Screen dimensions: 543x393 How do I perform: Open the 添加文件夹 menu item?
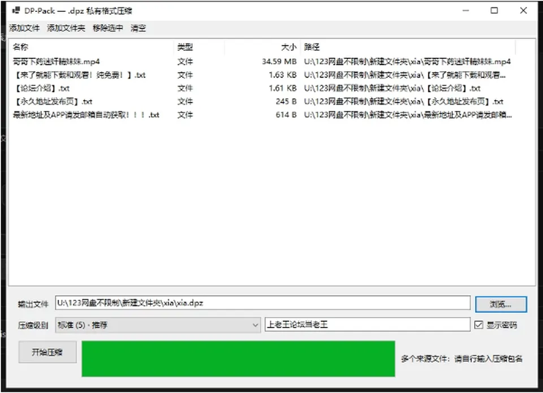(x=66, y=28)
